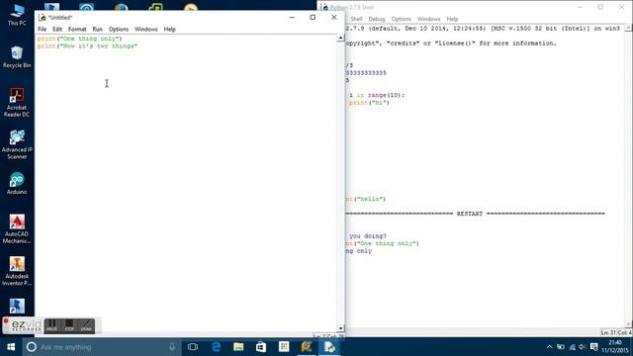This screenshot has height=356, width=633.
Task: Open the calculator-like taskbar app icon
Action: (x=284, y=347)
